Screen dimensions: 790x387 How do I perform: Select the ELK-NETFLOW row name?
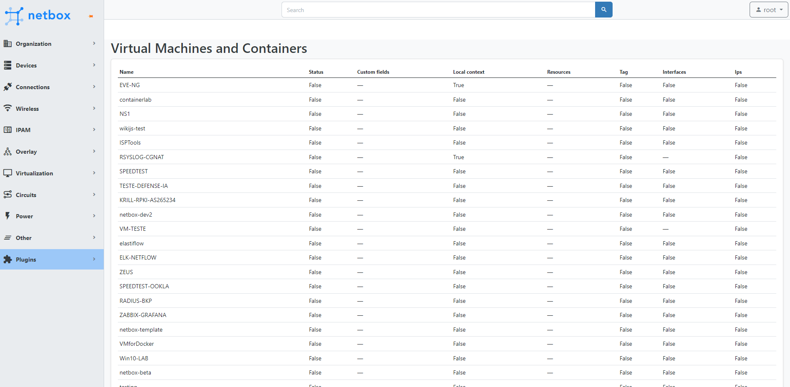coord(138,257)
